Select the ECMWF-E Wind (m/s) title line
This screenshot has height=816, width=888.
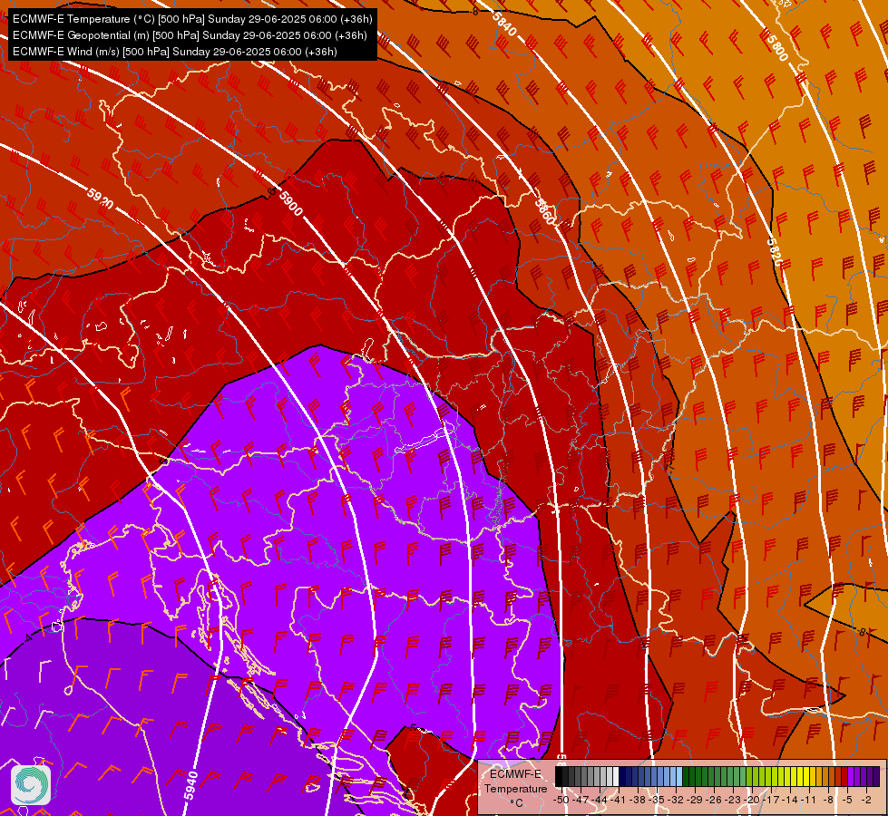click(x=175, y=52)
